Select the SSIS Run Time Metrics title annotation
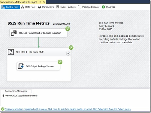 (29, 23)
